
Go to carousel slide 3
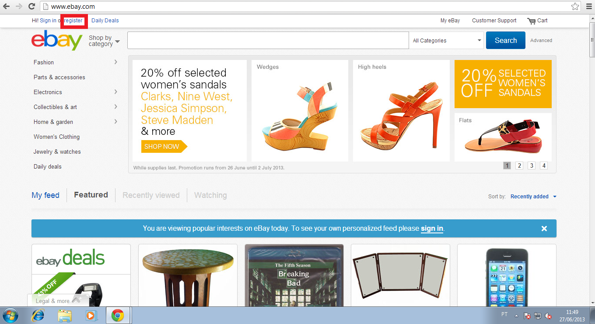(x=532, y=166)
